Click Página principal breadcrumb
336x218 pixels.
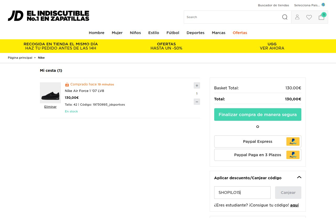(x=20, y=58)
